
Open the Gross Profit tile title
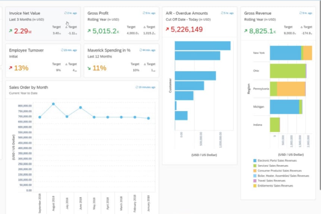tap(98, 13)
